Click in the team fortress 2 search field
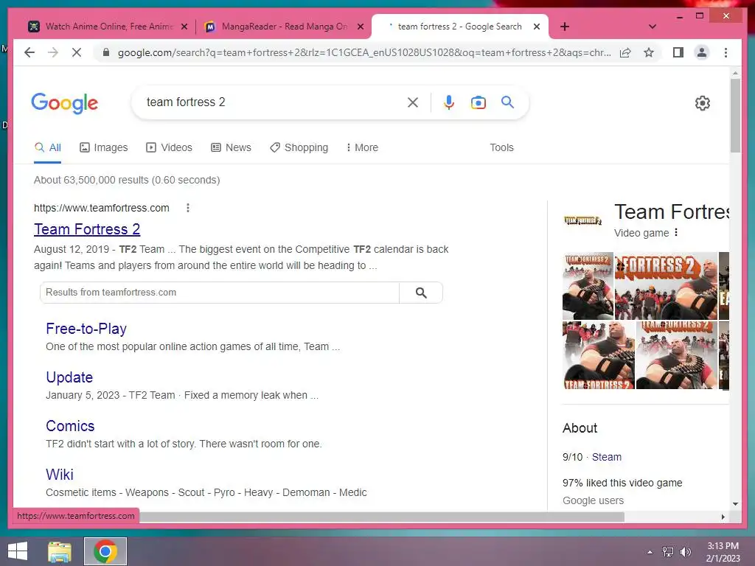 coord(270,102)
